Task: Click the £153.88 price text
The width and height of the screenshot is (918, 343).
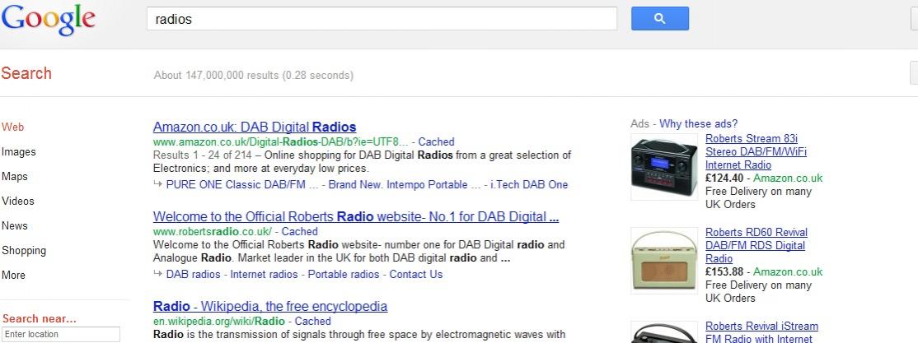Action: [x=724, y=271]
